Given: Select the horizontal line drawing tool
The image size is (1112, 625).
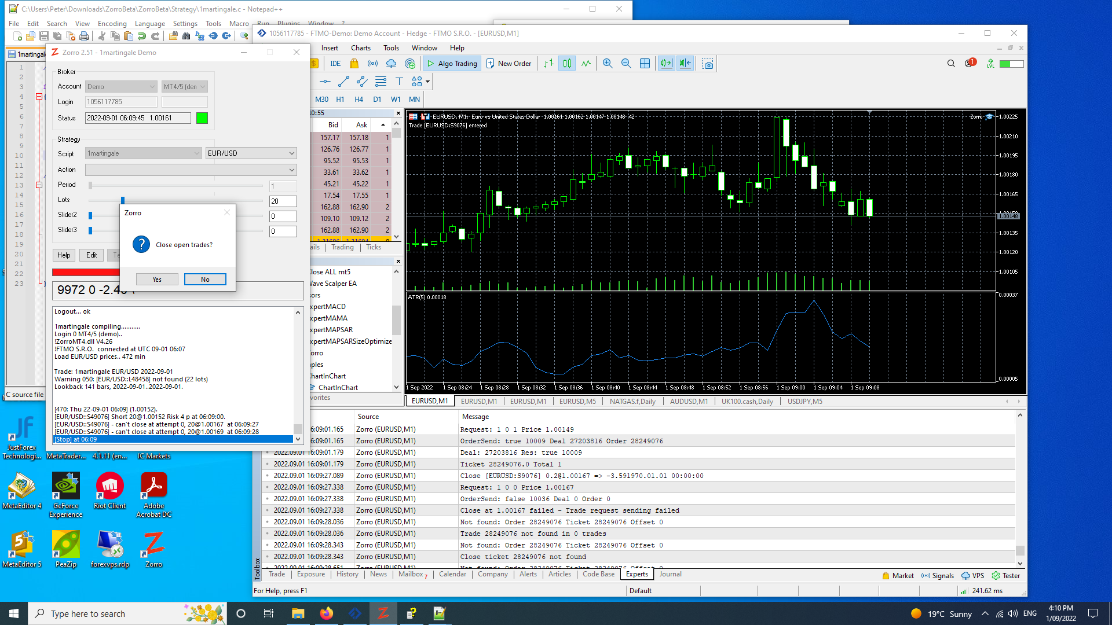Looking at the screenshot, I should point(325,82).
